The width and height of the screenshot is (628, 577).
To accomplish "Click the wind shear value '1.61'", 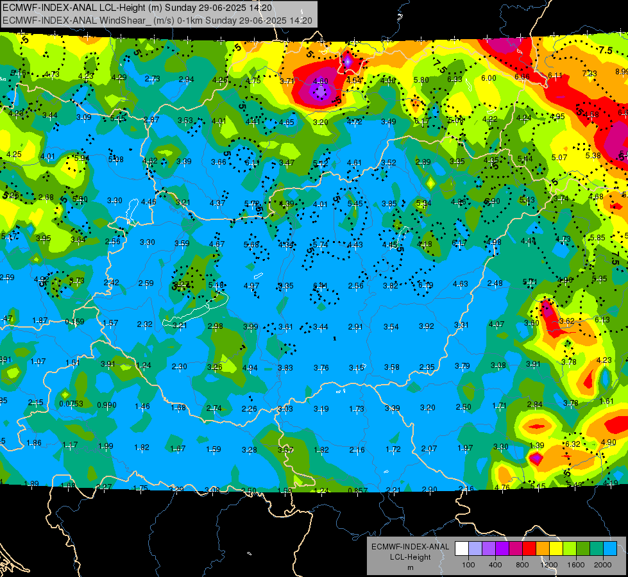I will [606, 401].
